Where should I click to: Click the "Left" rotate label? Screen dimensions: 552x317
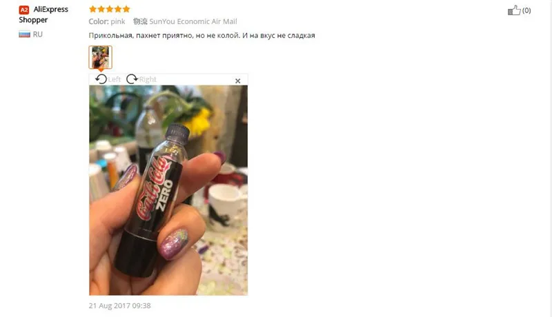coord(114,79)
